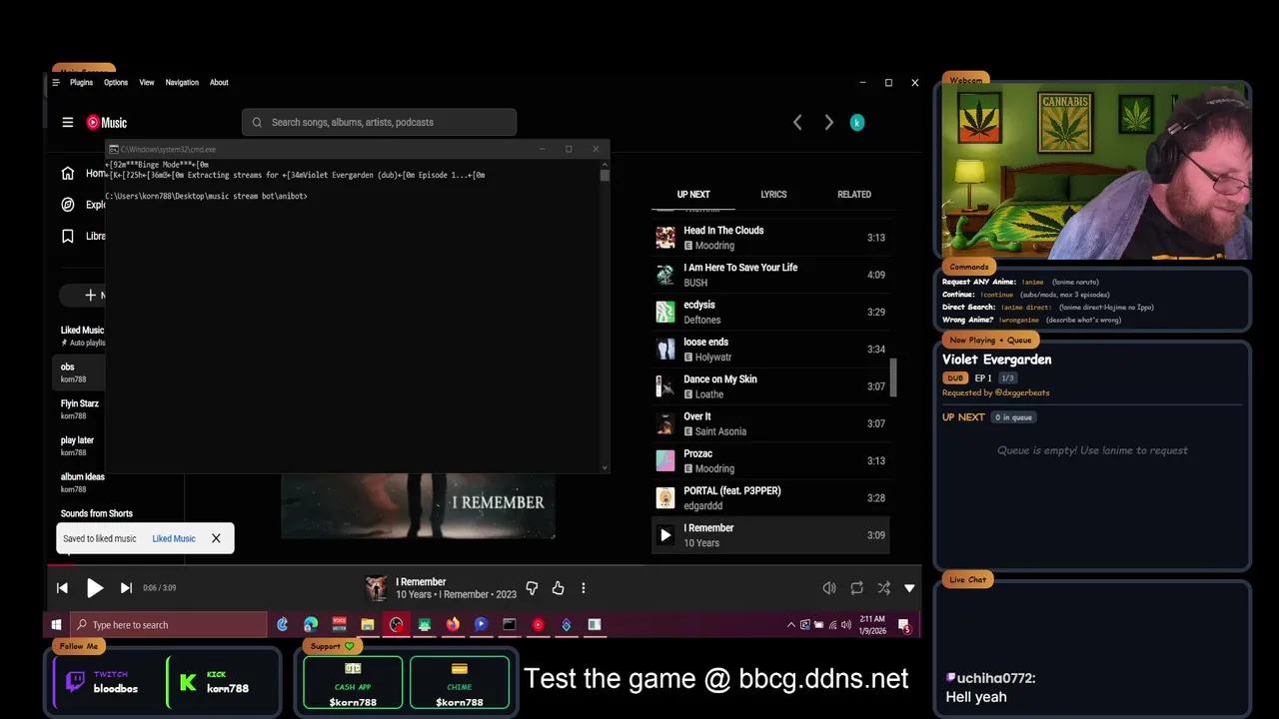1279x719 pixels.
Task: Click the Prozac album thumbnail
Action: click(665, 460)
